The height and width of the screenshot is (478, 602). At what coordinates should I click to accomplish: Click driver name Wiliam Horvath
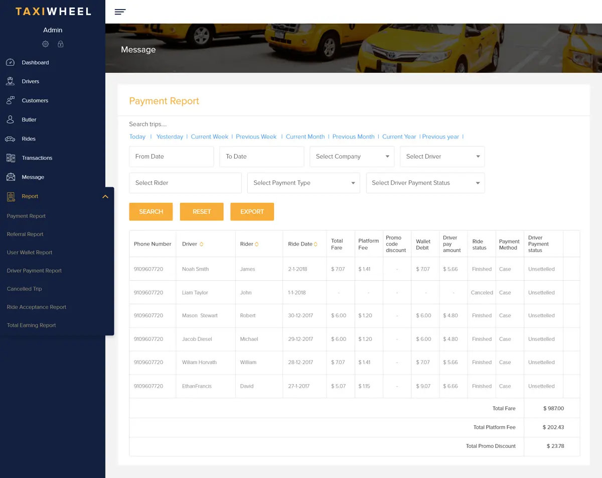[x=199, y=363]
